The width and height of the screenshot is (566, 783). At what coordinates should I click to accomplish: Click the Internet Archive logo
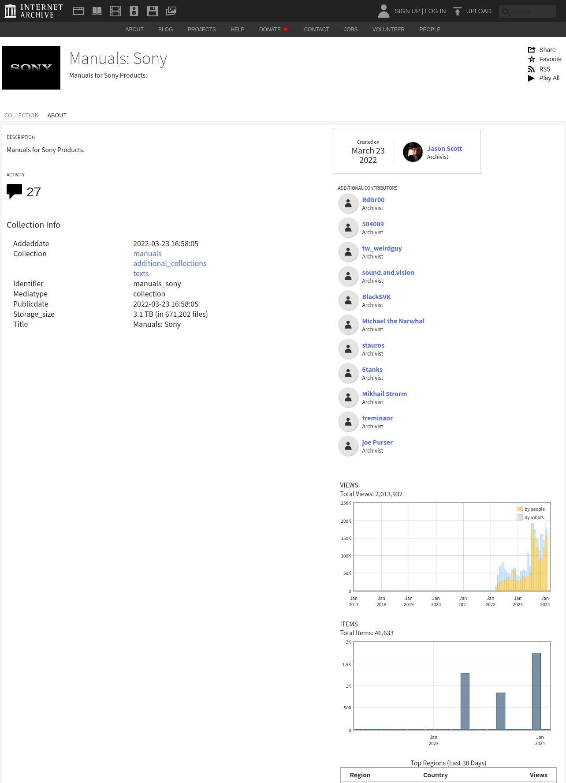click(x=34, y=11)
